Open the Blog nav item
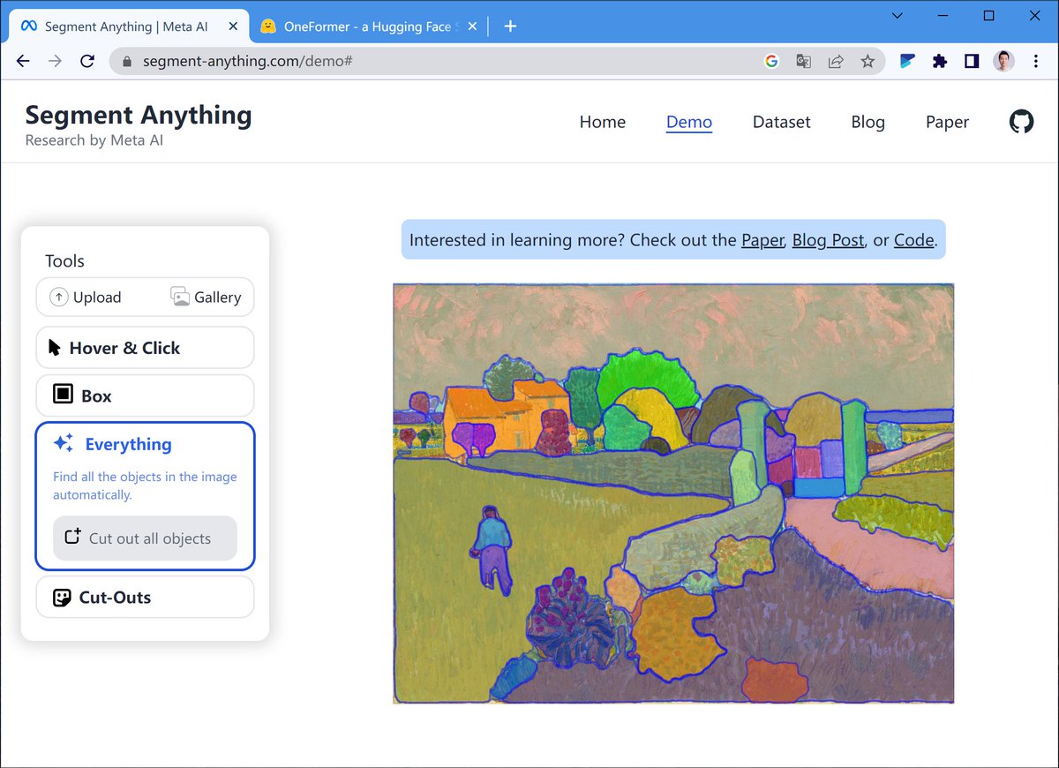The height and width of the screenshot is (768, 1059). pyautogui.click(x=868, y=122)
